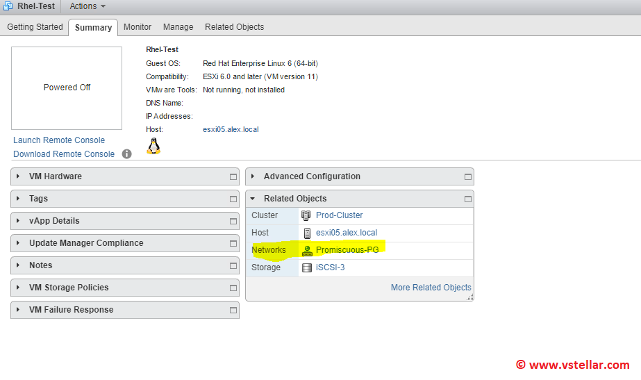Screen dimensions: 641x380
Task: Collapse the Related Objects section
Action: pos(253,199)
